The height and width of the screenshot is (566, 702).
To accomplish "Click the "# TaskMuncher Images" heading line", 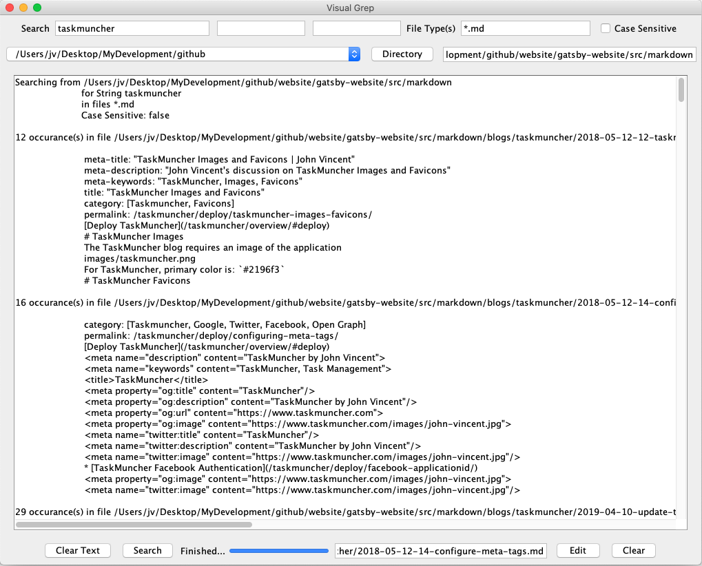I will [134, 237].
